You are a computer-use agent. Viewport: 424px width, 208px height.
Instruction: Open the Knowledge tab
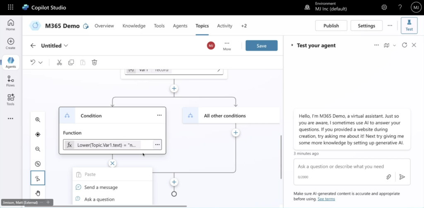coord(134,26)
